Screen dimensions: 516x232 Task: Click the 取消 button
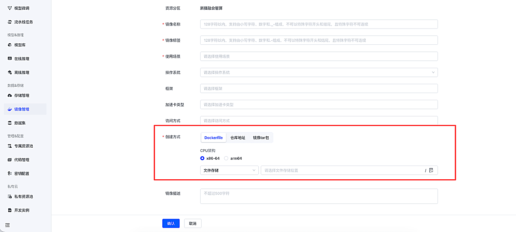click(193, 223)
